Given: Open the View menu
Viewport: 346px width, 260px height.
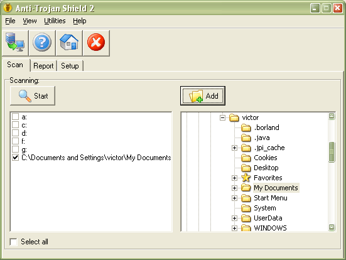Looking at the screenshot, I should (30, 21).
